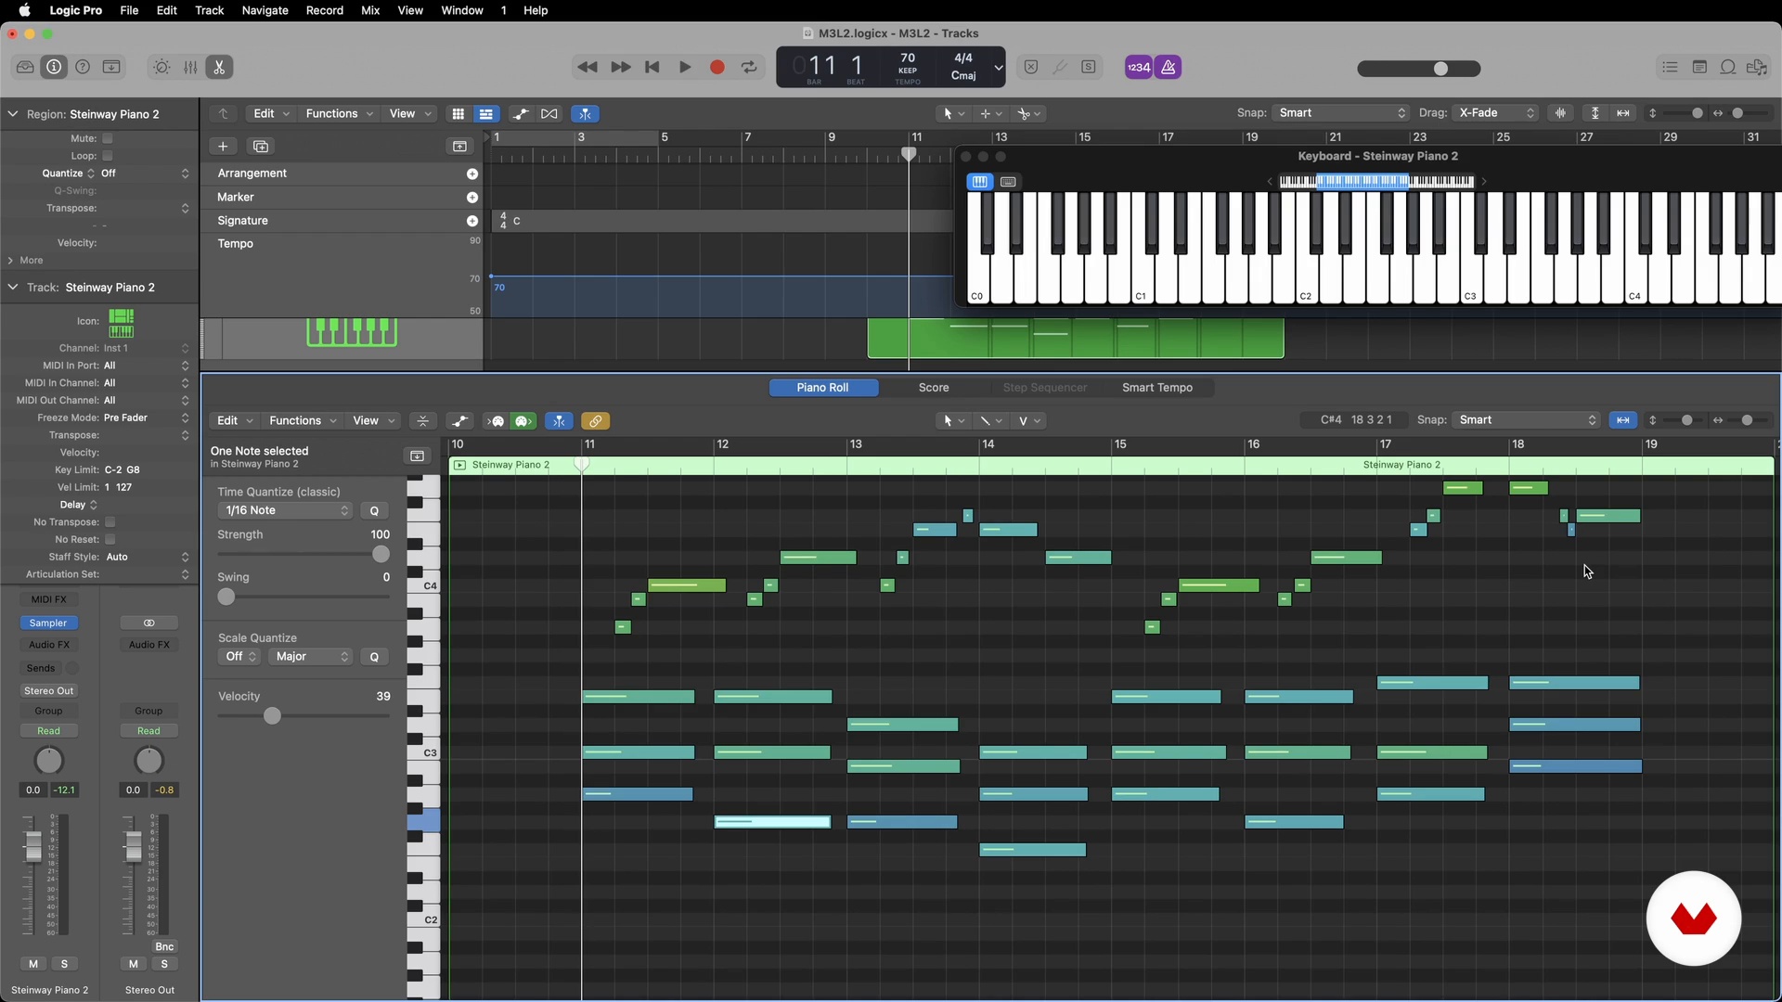Click Stereo Out output slot
1782x1002 pixels.
[48, 691]
